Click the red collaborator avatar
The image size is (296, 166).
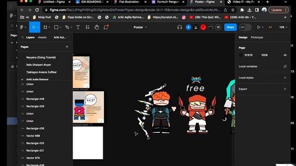point(203,27)
